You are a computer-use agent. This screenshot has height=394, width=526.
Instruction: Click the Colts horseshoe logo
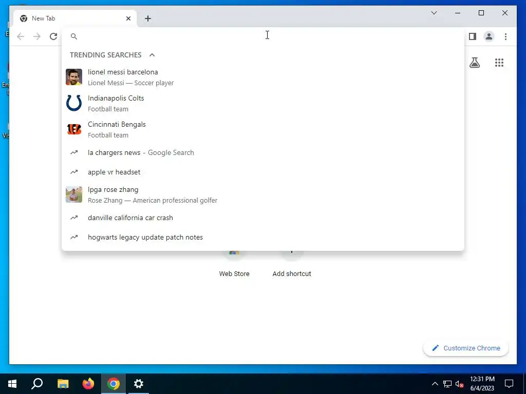coord(74,103)
